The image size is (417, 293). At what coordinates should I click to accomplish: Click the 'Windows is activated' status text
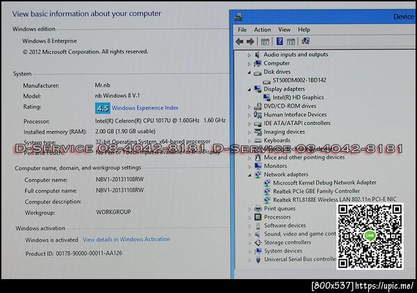click(x=51, y=240)
